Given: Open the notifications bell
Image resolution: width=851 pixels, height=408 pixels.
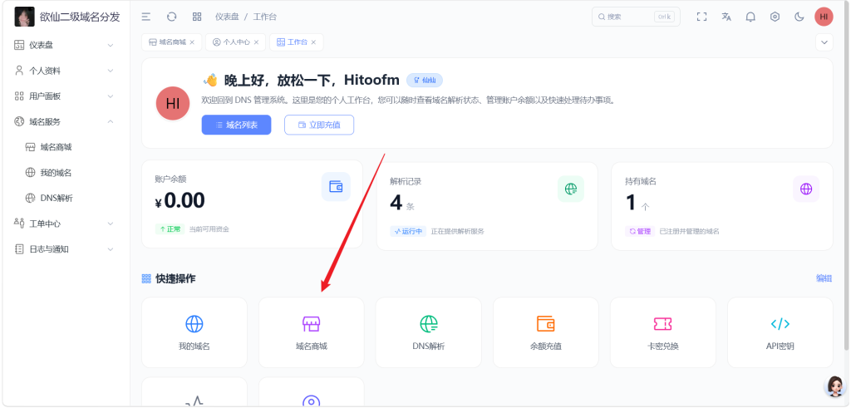Looking at the screenshot, I should point(750,17).
